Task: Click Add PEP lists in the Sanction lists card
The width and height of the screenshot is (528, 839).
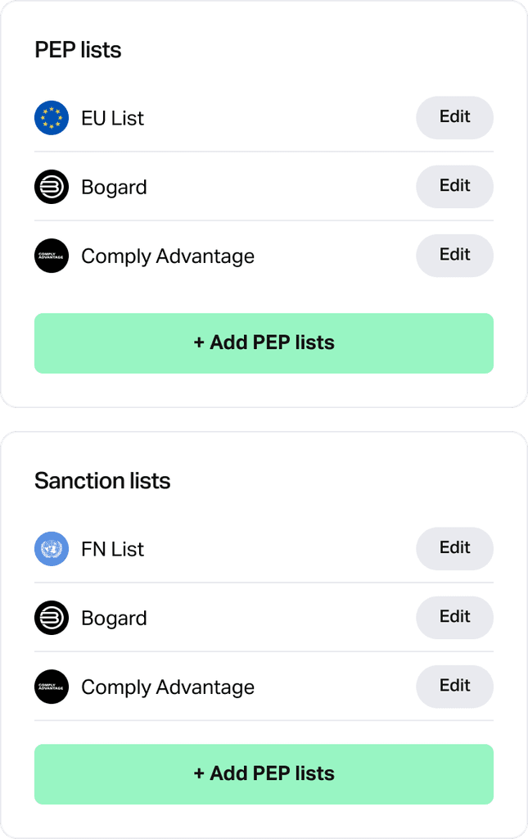Action: tap(264, 773)
